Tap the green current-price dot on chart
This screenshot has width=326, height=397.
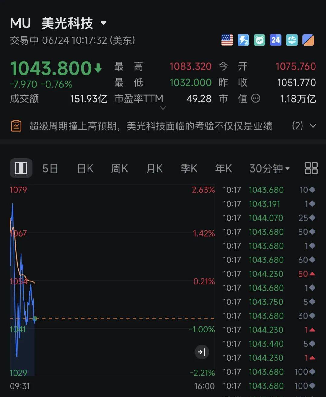coord(35,319)
